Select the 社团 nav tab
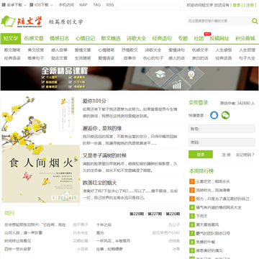Image resolution: width=259 pixels, height=259 pixels. pyautogui.click(x=199, y=38)
